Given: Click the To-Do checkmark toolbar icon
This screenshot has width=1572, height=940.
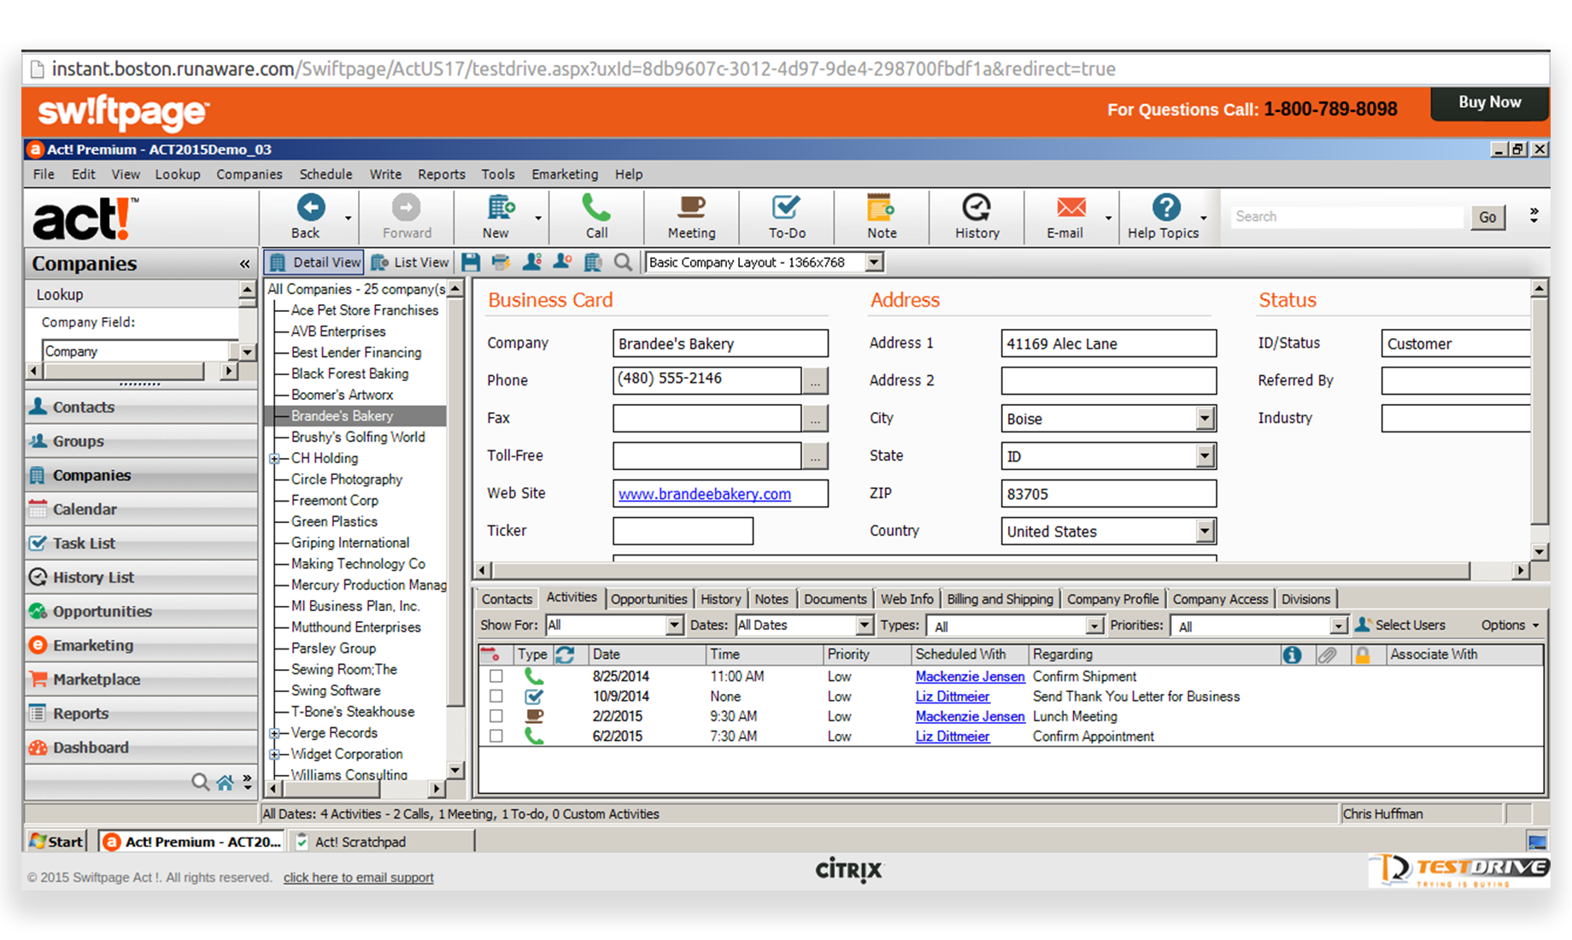Looking at the screenshot, I should 786,208.
